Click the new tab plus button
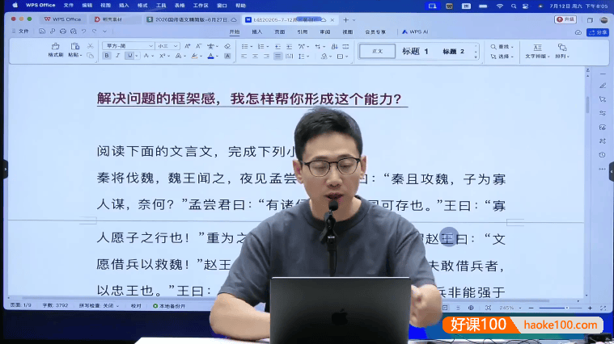The image size is (614, 344). 345,20
